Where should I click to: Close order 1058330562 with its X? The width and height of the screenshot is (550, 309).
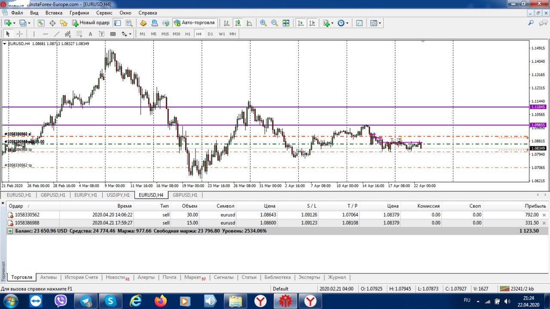tap(544, 215)
